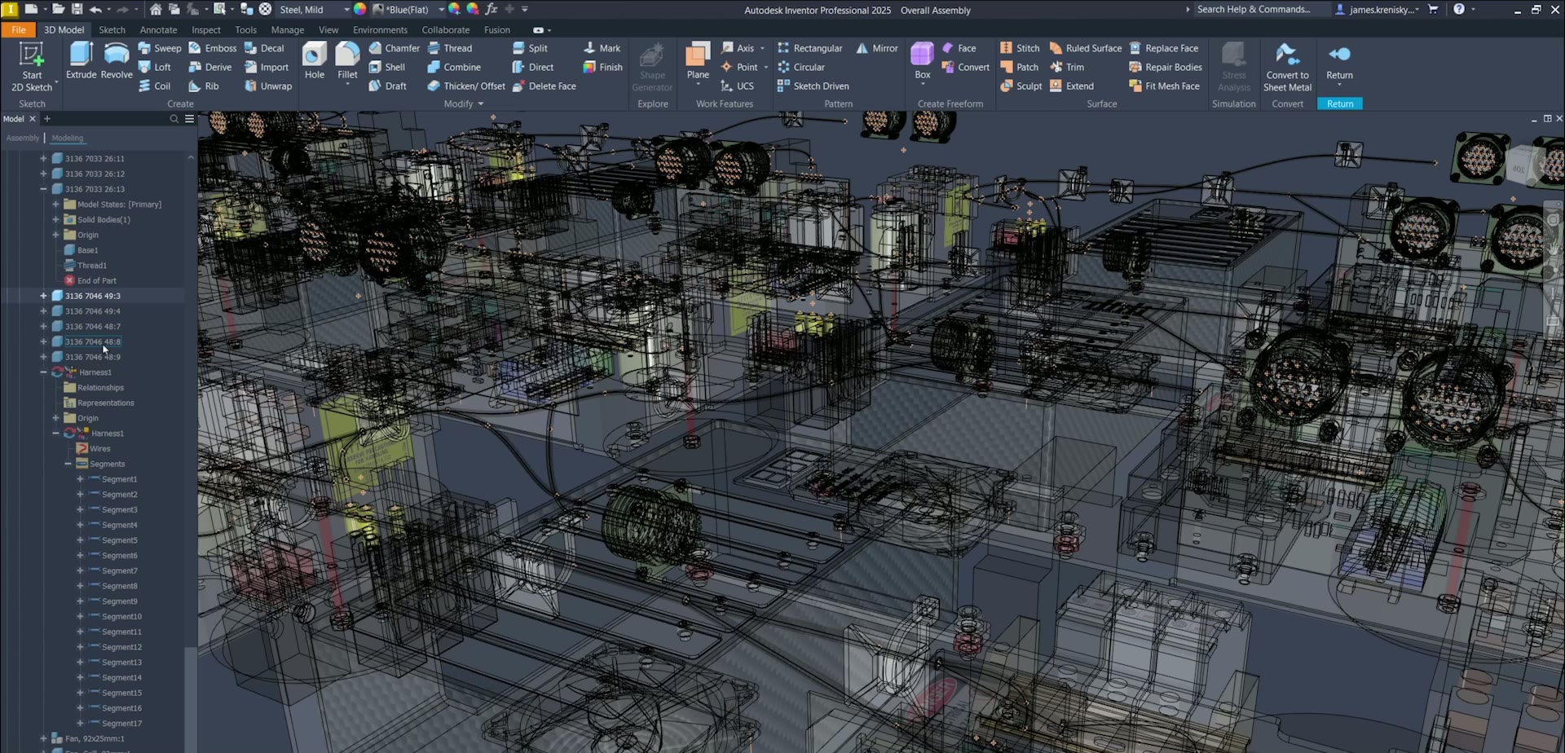Click the Return button
This screenshot has width=1565, height=753.
click(x=1339, y=62)
